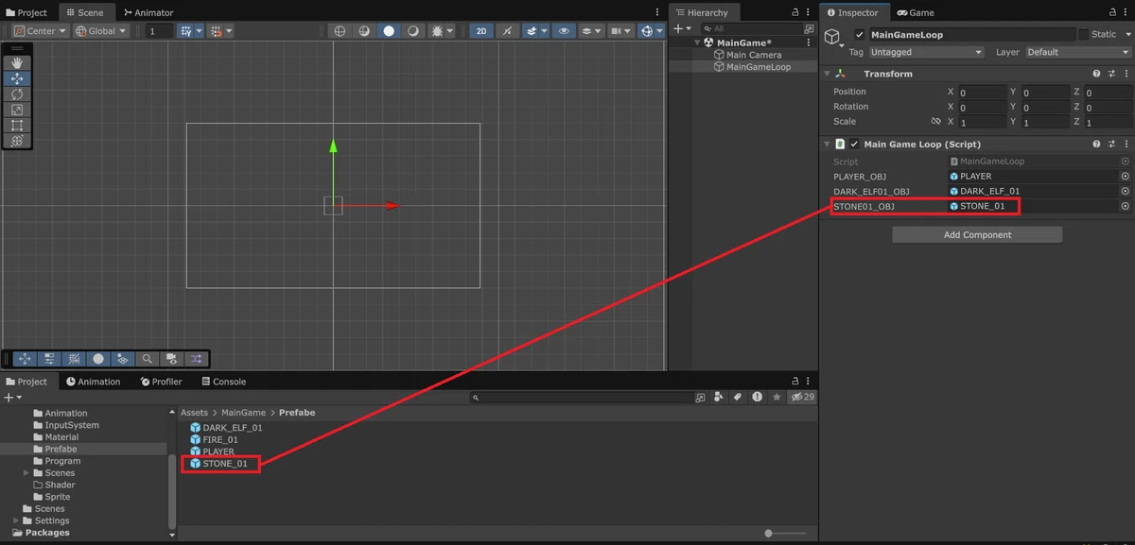Click the Transform component help icon
The width and height of the screenshot is (1135, 545).
pyautogui.click(x=1096, y=74)
